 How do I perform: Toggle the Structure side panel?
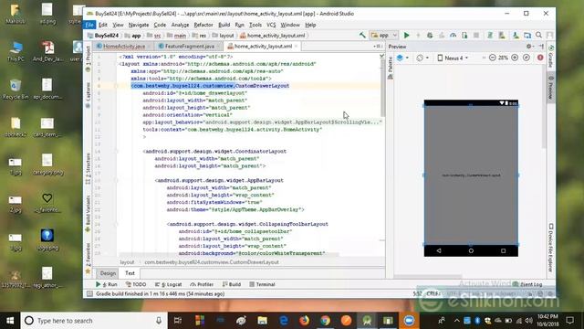click(89, 168)
